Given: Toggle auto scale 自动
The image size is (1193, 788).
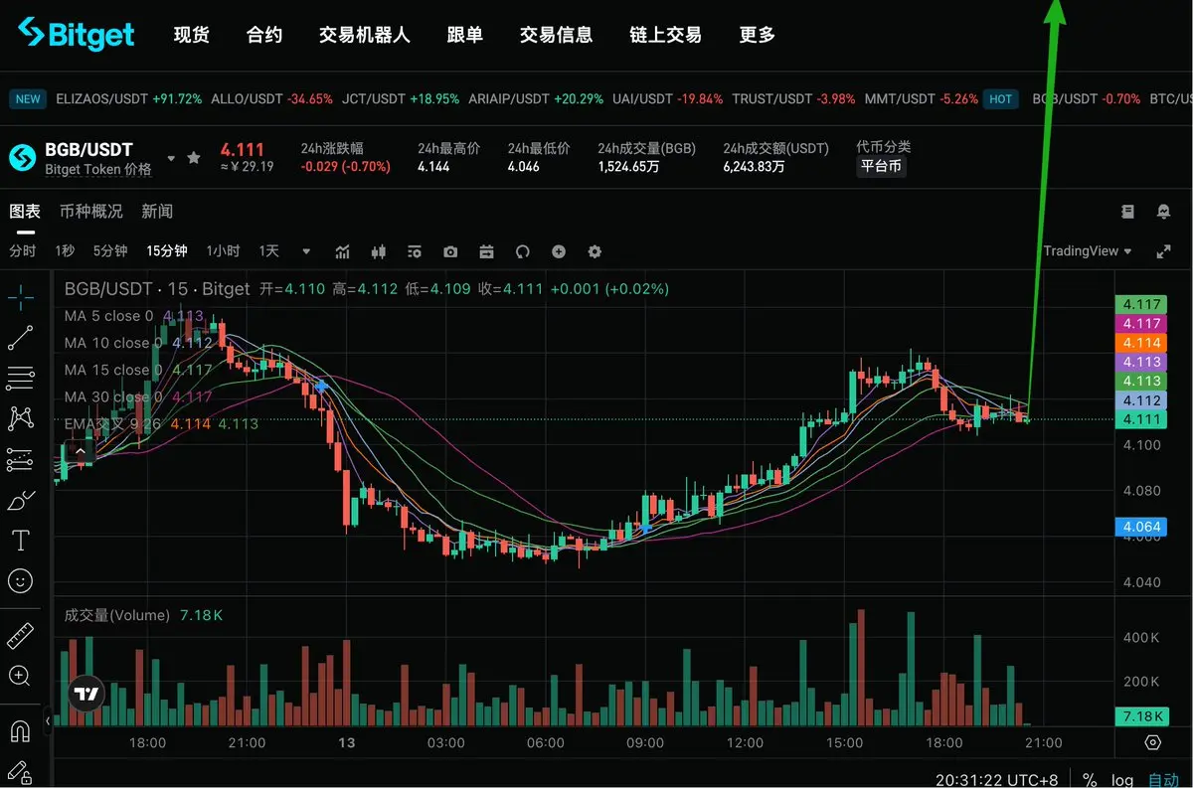Looking at the screenshot, I should 1163,780.
